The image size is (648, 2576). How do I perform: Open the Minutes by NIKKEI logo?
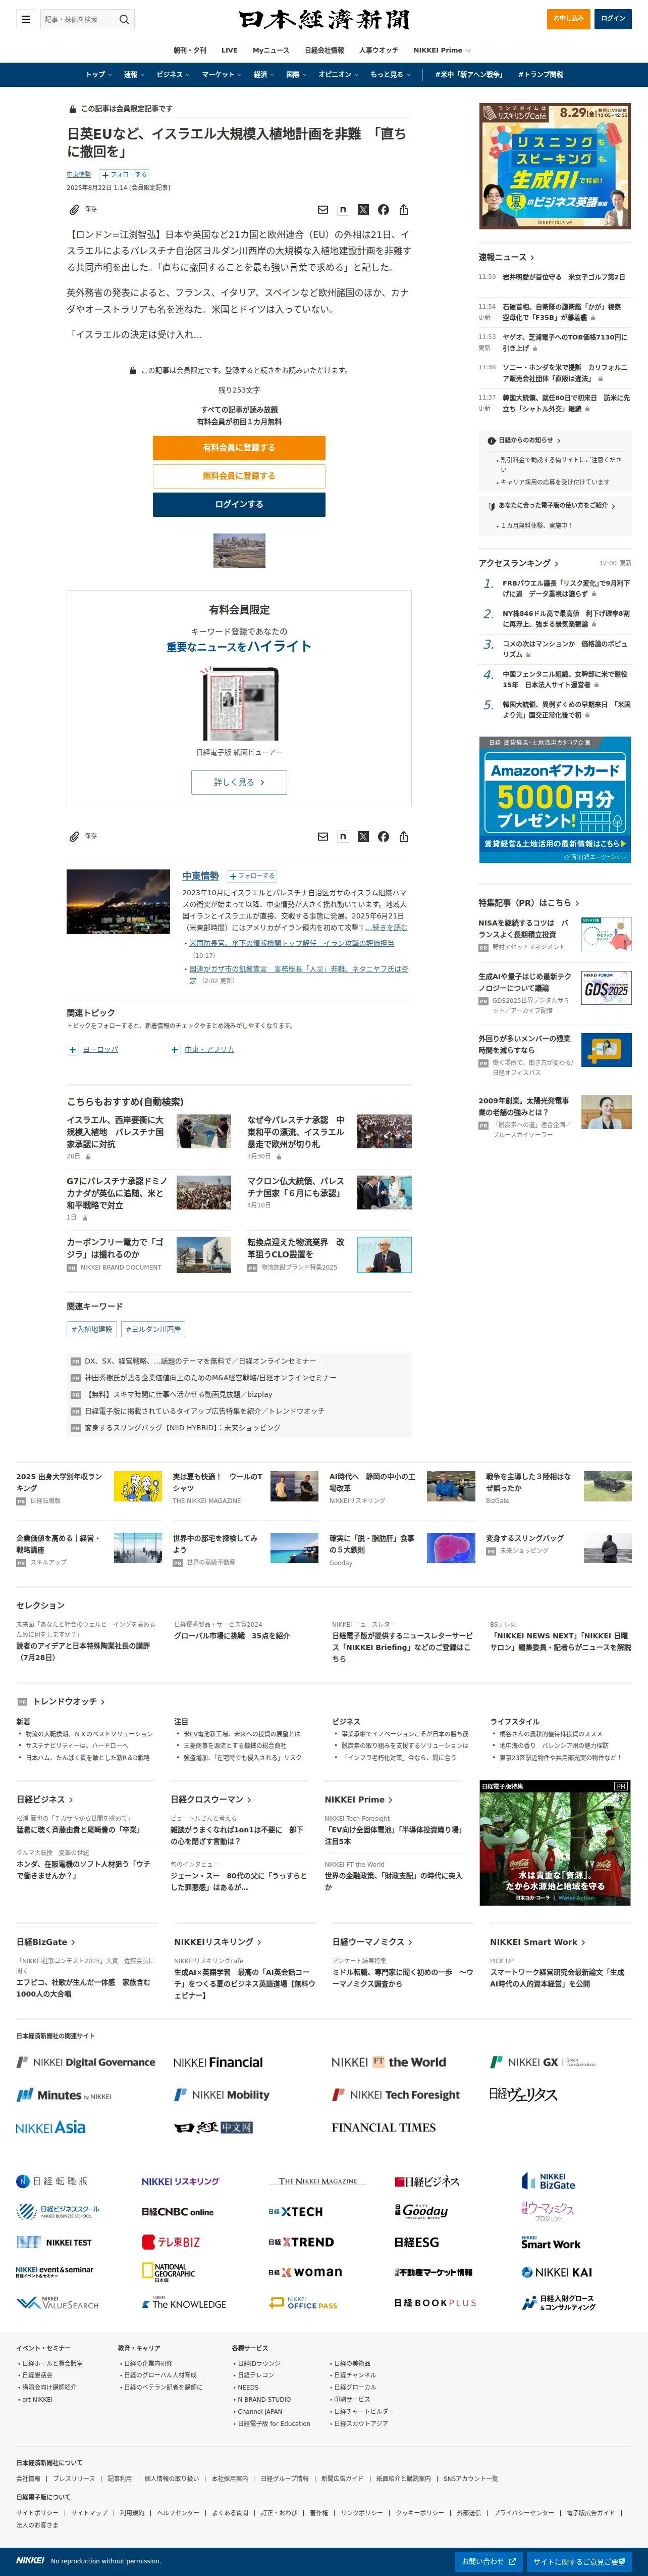pyautogui.click(x=64, y=2095)
